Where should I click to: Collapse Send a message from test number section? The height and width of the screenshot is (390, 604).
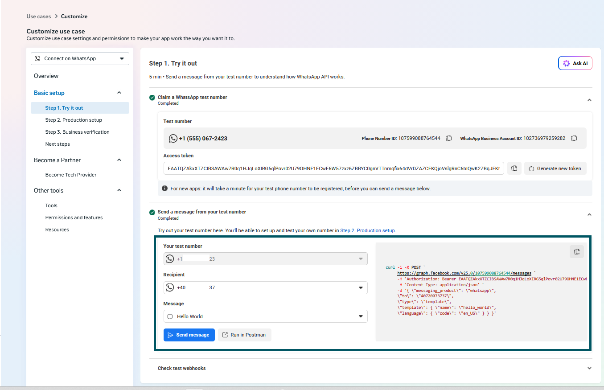click(589, 215)
